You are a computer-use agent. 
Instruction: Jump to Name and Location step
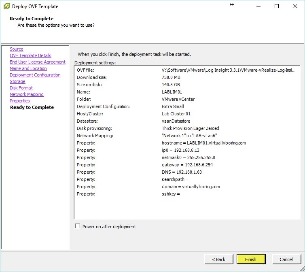click(28, 68)
